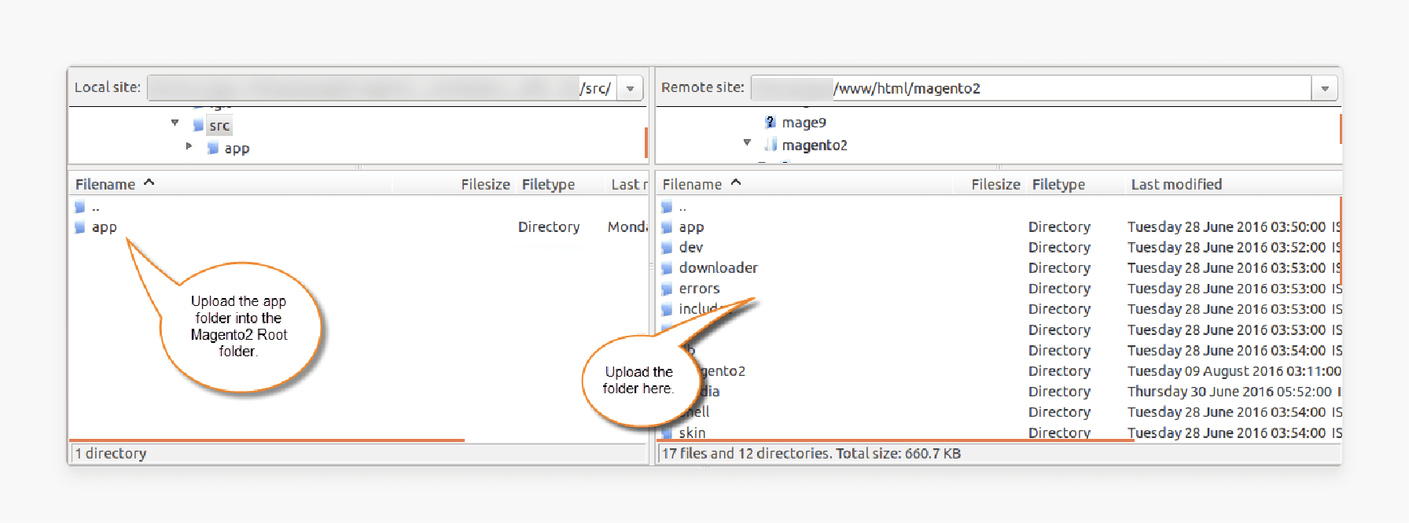1409x523 pixels.
Task: Click parent directory icon in local list
Action: [79, 208]
